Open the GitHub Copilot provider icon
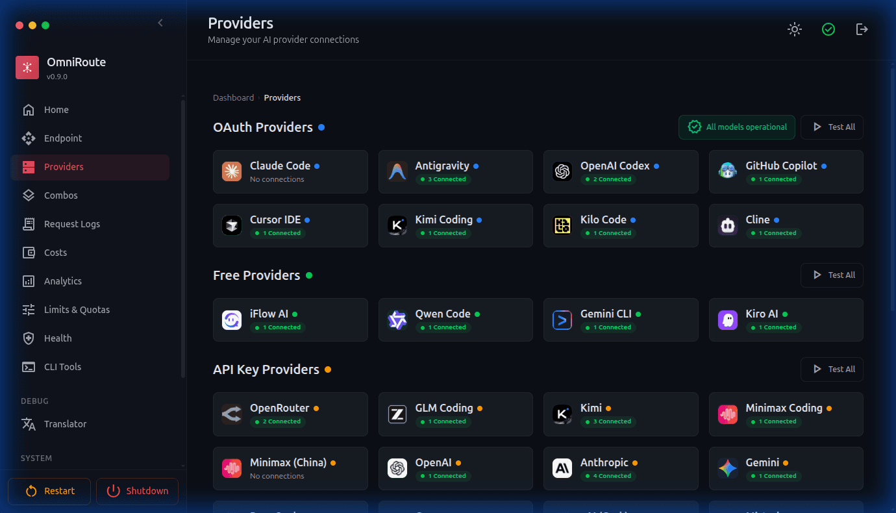 point(728,171)
